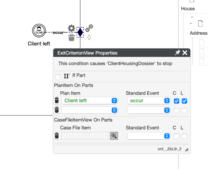Open the occur standard event dropdown
The height and width of the screenshot is (169, 208).
[x=148, y=101]
